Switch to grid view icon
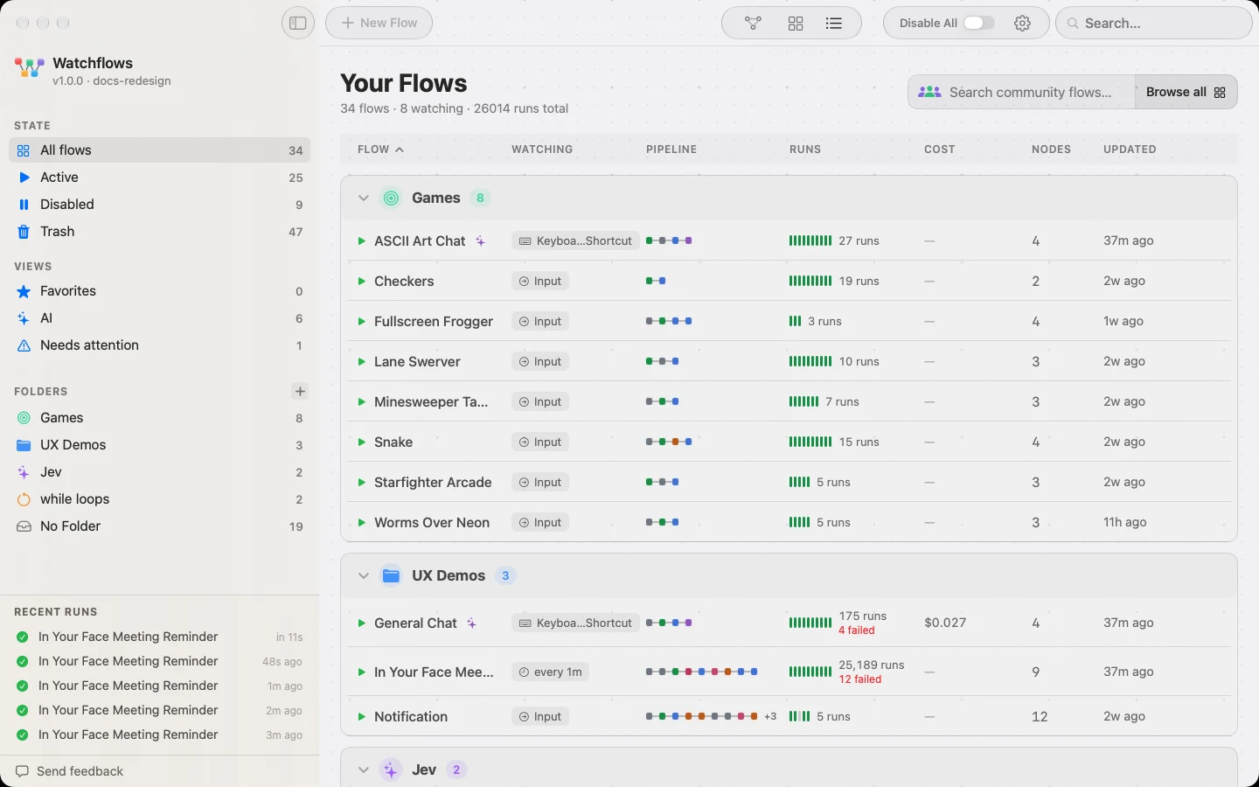 pyautogui.click(x=796, y=23)
